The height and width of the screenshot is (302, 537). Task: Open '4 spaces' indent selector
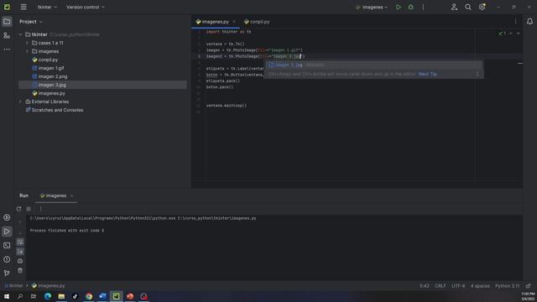click(x=480, y=285)
